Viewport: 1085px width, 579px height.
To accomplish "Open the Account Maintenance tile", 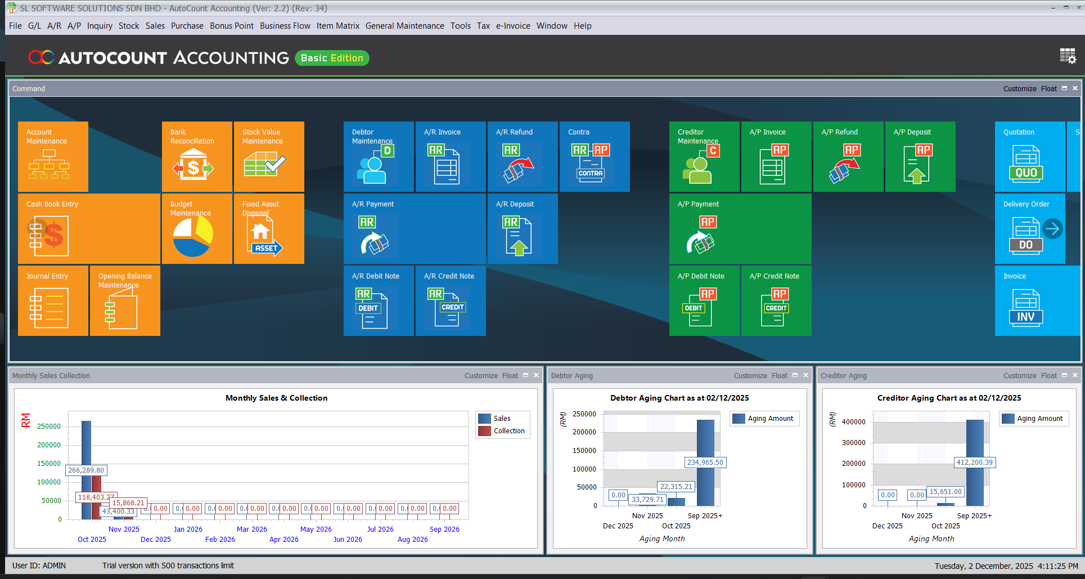I will click(52, 156).
